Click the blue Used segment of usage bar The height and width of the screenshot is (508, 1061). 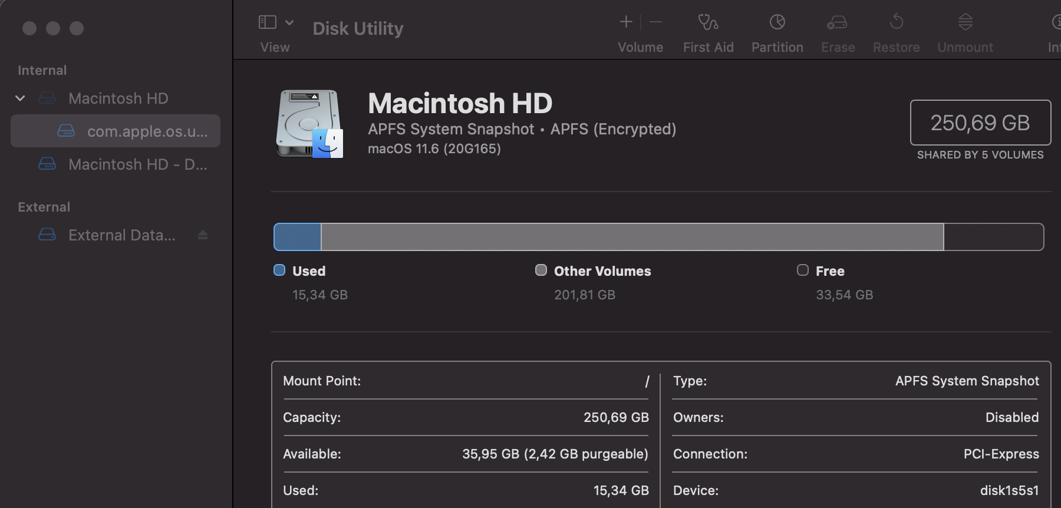298,237
